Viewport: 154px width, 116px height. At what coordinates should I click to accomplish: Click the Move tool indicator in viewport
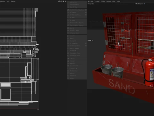pyautogui.click(x=90, y=41)
